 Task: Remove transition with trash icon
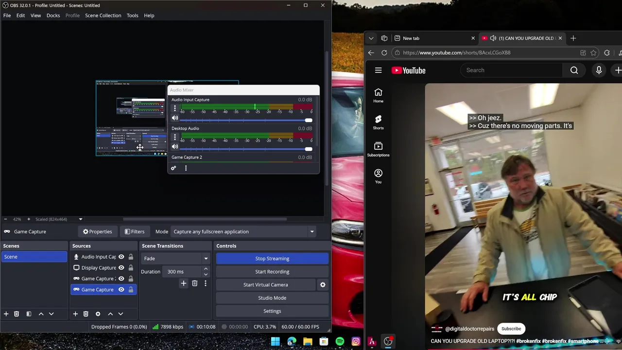click(194, 283)
